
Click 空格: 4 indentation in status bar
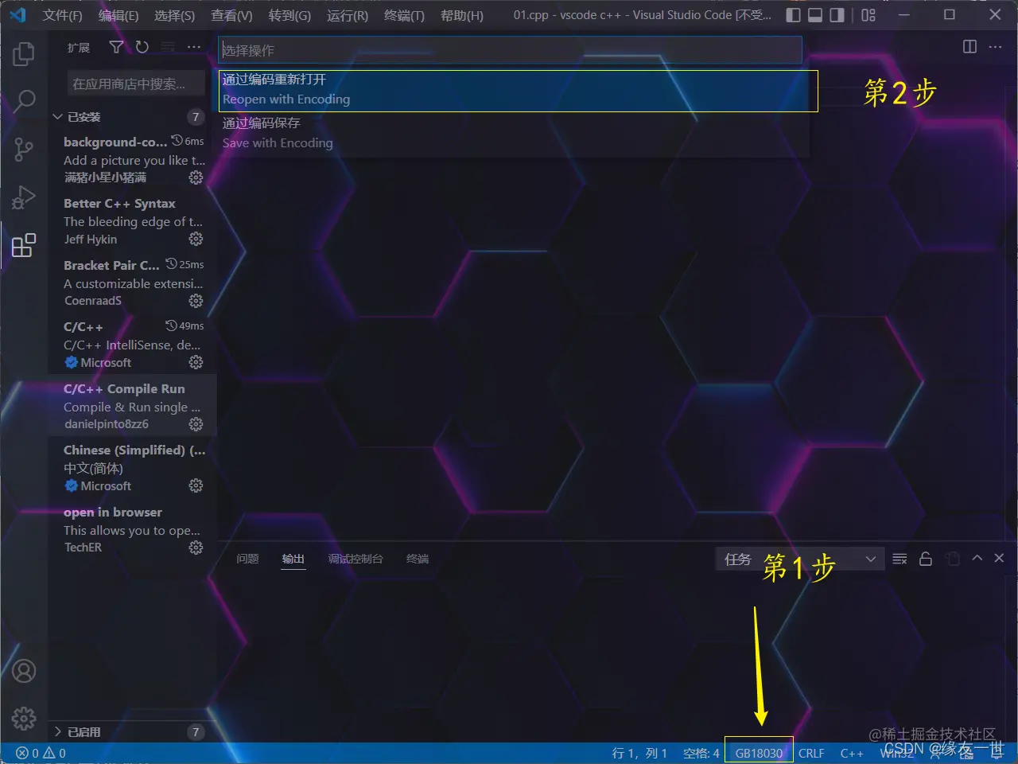pyautogui.click(x=701, y=753)
